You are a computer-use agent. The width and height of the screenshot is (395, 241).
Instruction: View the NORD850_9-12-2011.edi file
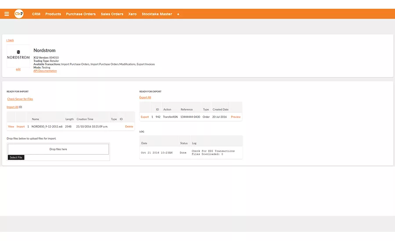click(x=11, y=127)
